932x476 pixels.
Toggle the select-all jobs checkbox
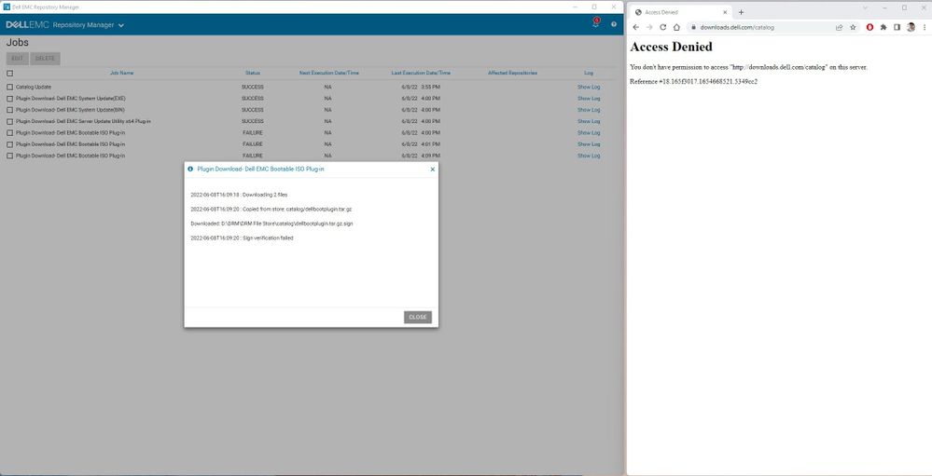pyautogui.click(x=9, y=74)
